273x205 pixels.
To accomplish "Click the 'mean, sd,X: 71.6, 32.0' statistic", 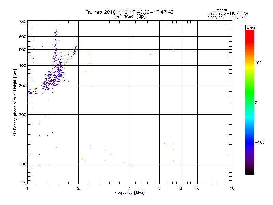I will pyautogui.click(x=227, y=17).
